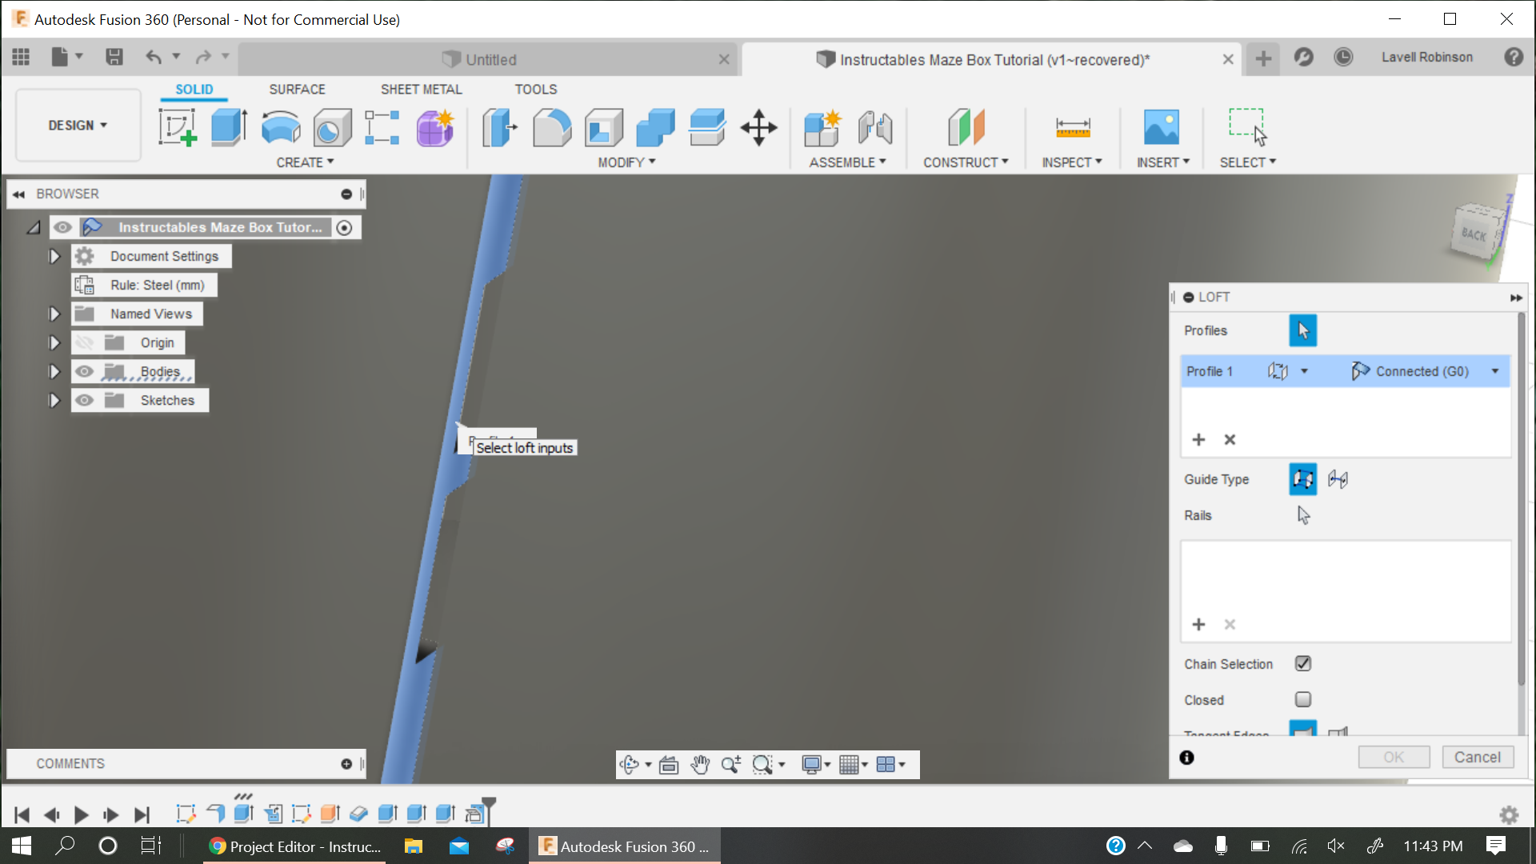Select the Create Form tool

(x=435, y=127)
